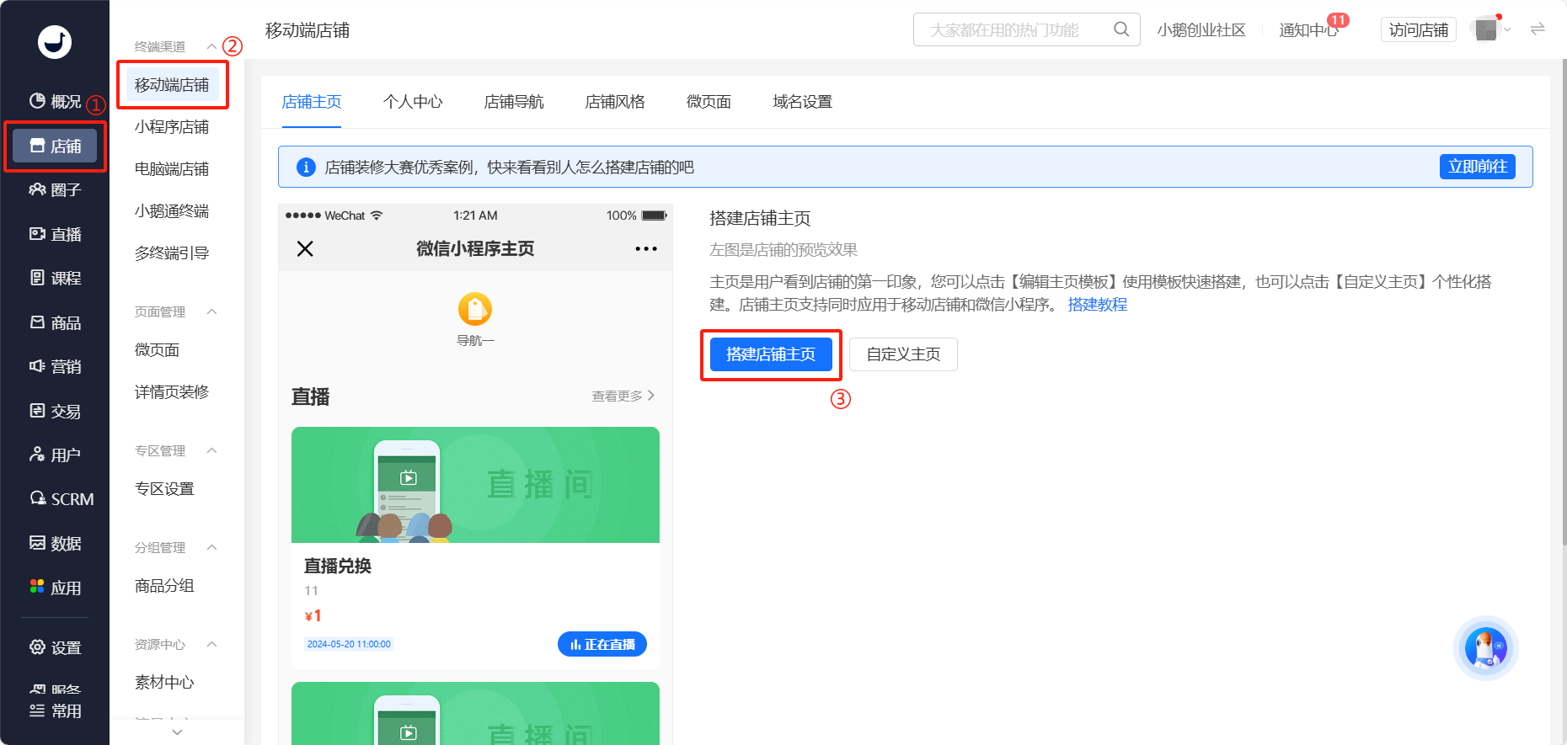
Task: Click the search magnifier icon
Action: pyautogui.click(x=1121, y=29)
